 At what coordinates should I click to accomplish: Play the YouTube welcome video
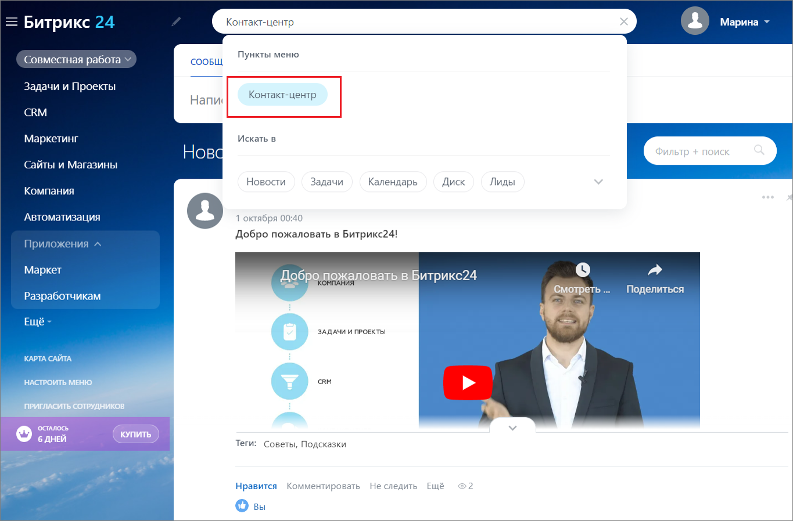pos(468,382)
